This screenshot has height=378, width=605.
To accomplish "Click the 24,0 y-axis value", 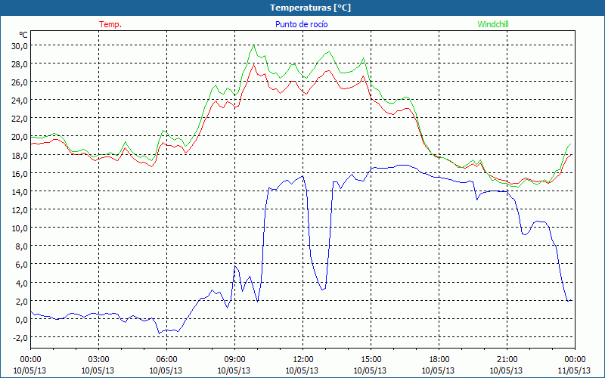I will [20, 101].
